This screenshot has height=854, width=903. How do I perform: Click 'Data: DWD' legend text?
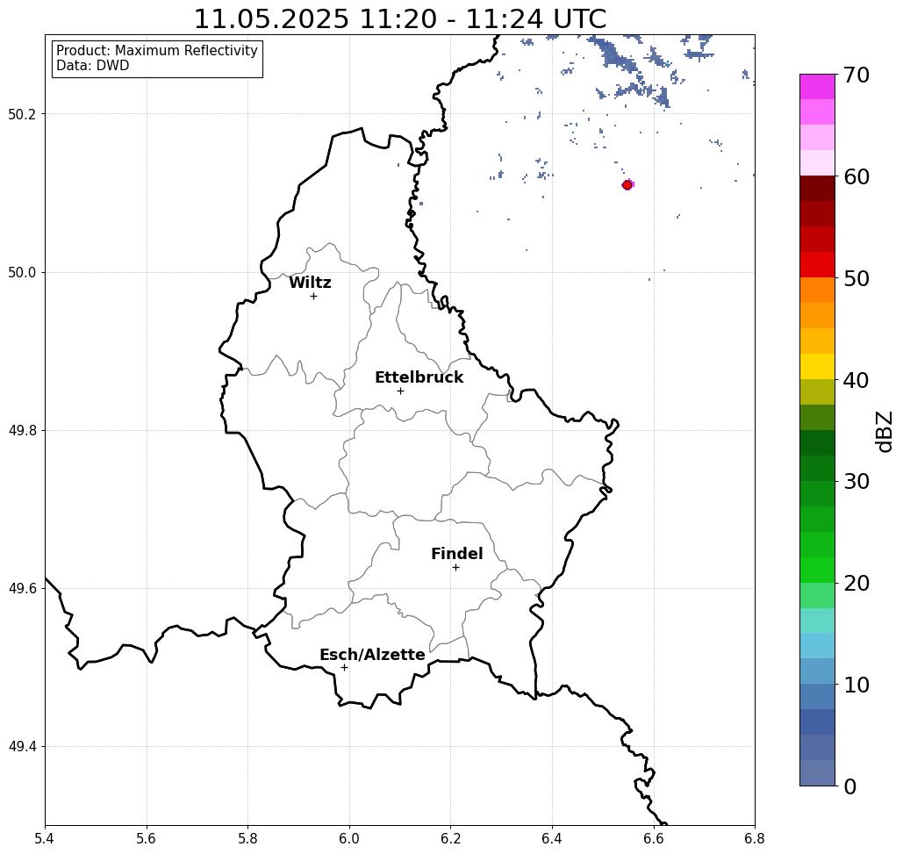[93, 66]
